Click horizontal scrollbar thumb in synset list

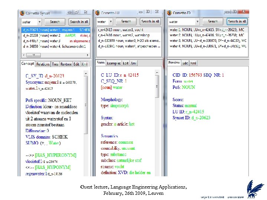[x=33, y=55]
